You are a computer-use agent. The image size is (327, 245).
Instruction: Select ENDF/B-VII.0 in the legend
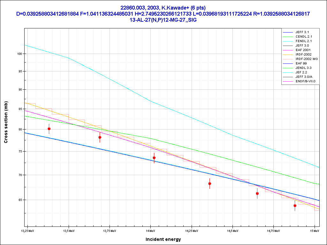click(x=305, y=81)
